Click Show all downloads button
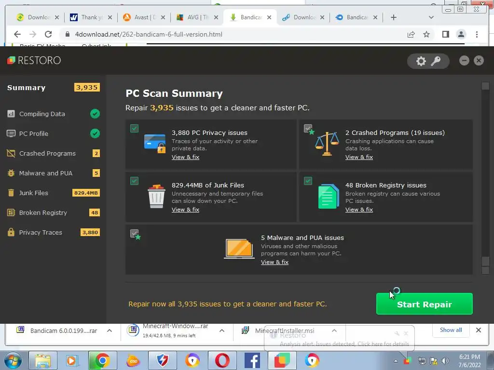 pyautogui.click(x=451, y=330)
